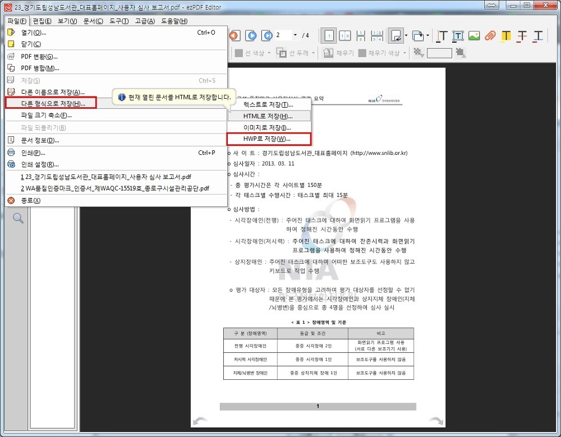This screenshot has height=437, width=561.
Task: Open the 도구(T) menu
Action: pyautogui.click(x=119, y=21)
